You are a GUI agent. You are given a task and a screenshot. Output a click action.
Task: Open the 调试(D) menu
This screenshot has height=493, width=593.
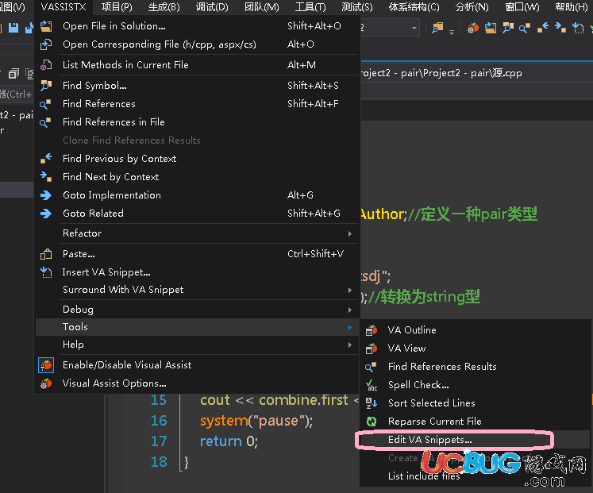pyautogui.click(x=212, y=7)
